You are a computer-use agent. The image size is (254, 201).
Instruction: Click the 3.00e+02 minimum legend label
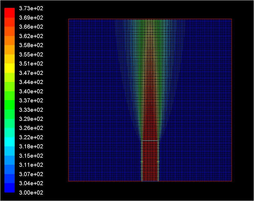point(31,193)
